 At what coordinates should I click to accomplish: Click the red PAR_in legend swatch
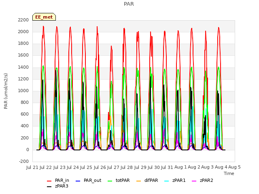click(x=49, y=181)
